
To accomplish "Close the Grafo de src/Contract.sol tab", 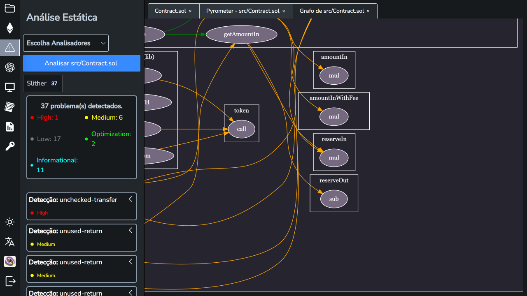I will tap(368, 11).
